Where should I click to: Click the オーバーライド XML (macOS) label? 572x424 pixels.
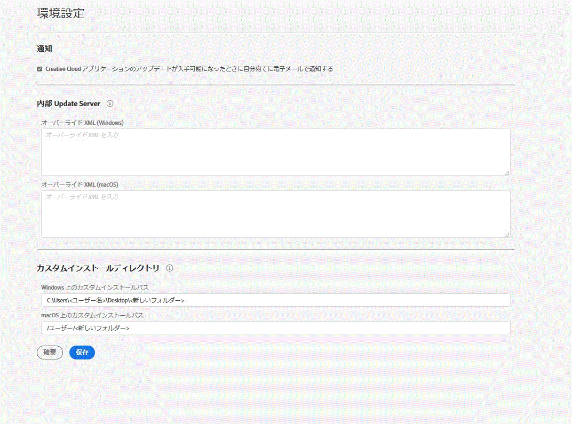click(x=80, y=185)
